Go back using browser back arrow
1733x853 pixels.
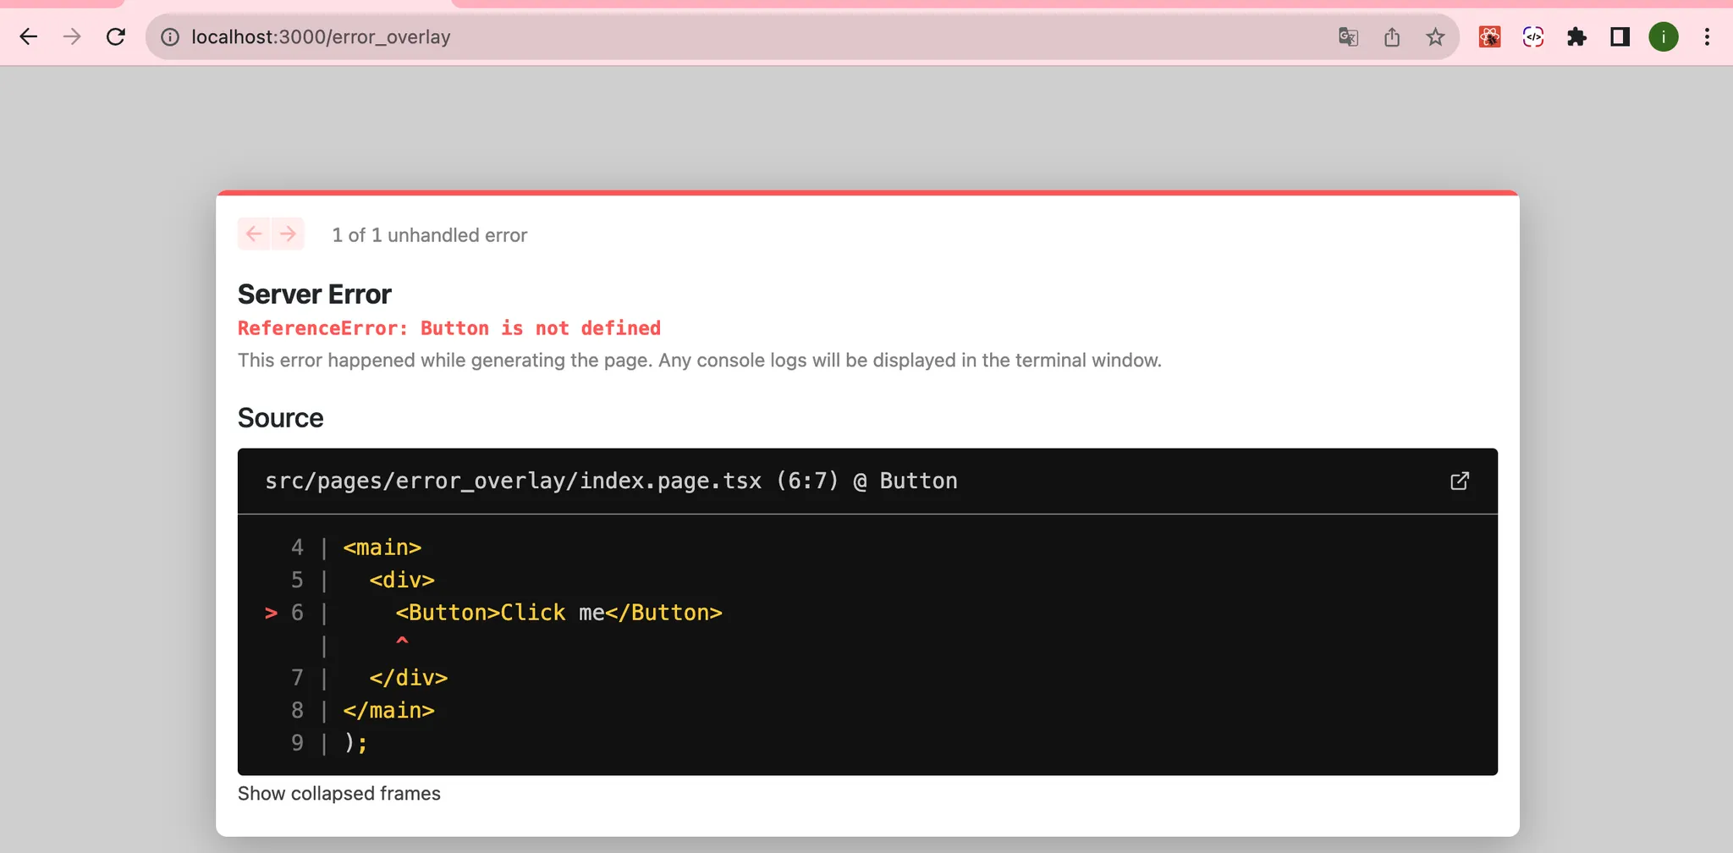[29, 37]
